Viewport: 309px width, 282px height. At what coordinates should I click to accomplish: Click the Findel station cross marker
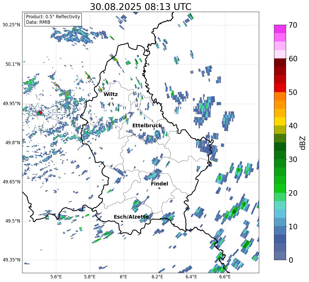pyautogui.click(x=159, y=188)
